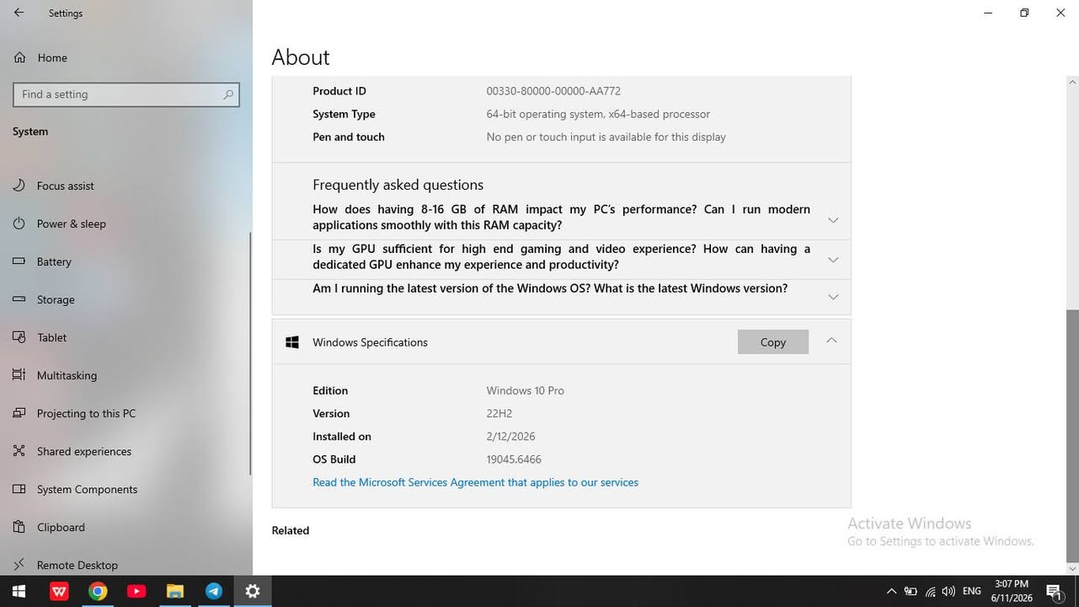Open the network Wi-Fi tray icon

tap(930, 591)
